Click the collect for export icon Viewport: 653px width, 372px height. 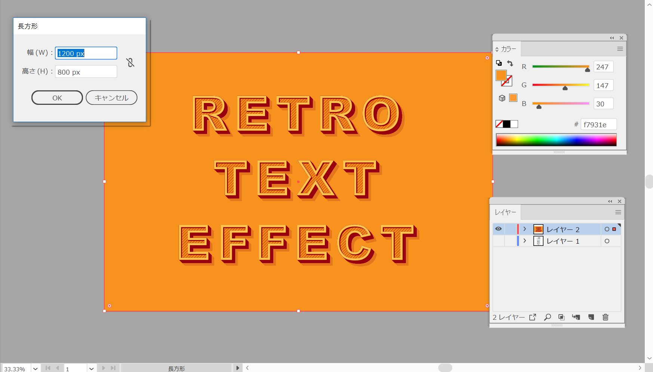(x=533, y=317)
